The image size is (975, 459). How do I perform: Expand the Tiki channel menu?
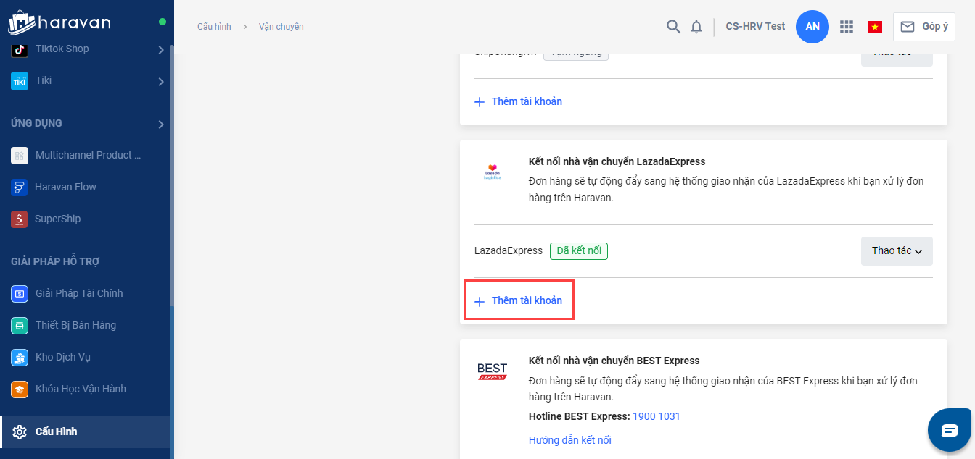click(161, 81)
